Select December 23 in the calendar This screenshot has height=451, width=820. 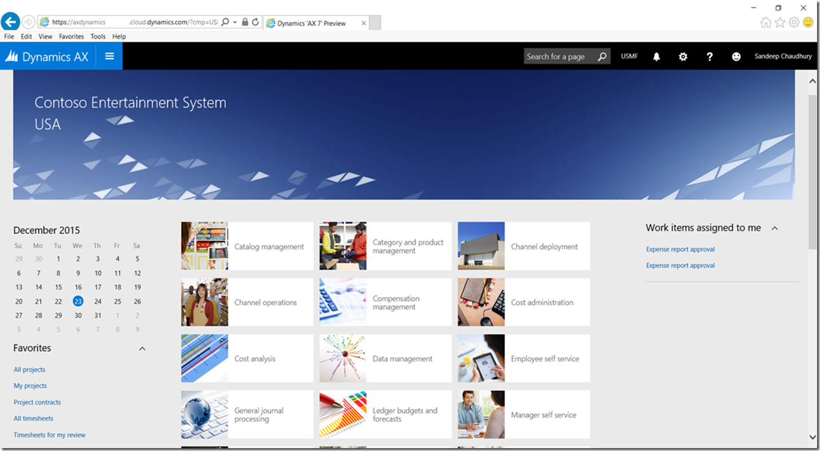point(78,301)
